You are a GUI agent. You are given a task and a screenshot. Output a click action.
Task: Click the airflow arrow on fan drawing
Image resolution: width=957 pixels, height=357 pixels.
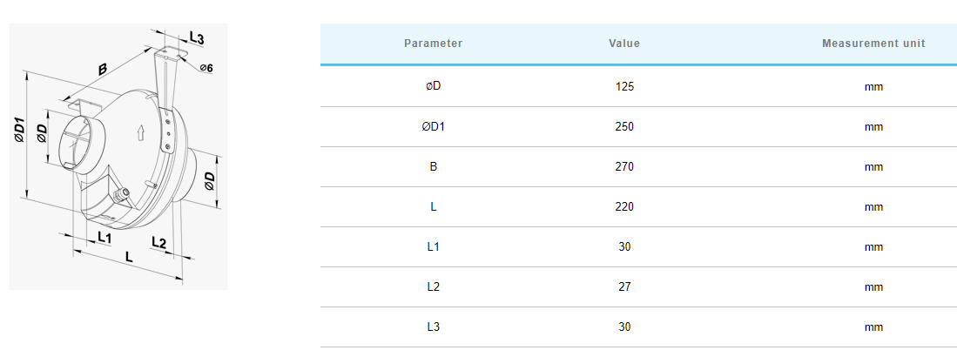(x=141, y=132)
